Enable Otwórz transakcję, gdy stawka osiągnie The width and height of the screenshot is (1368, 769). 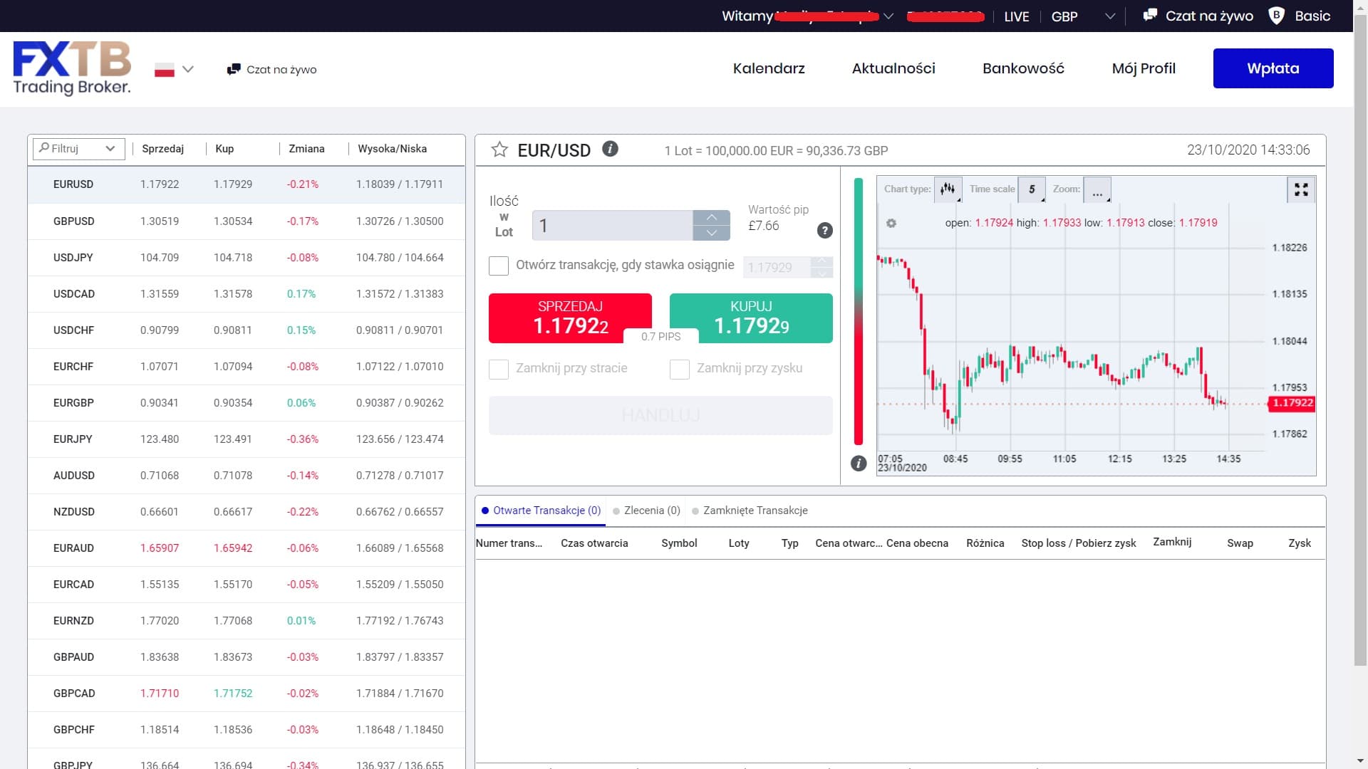(x=498, y=266)
